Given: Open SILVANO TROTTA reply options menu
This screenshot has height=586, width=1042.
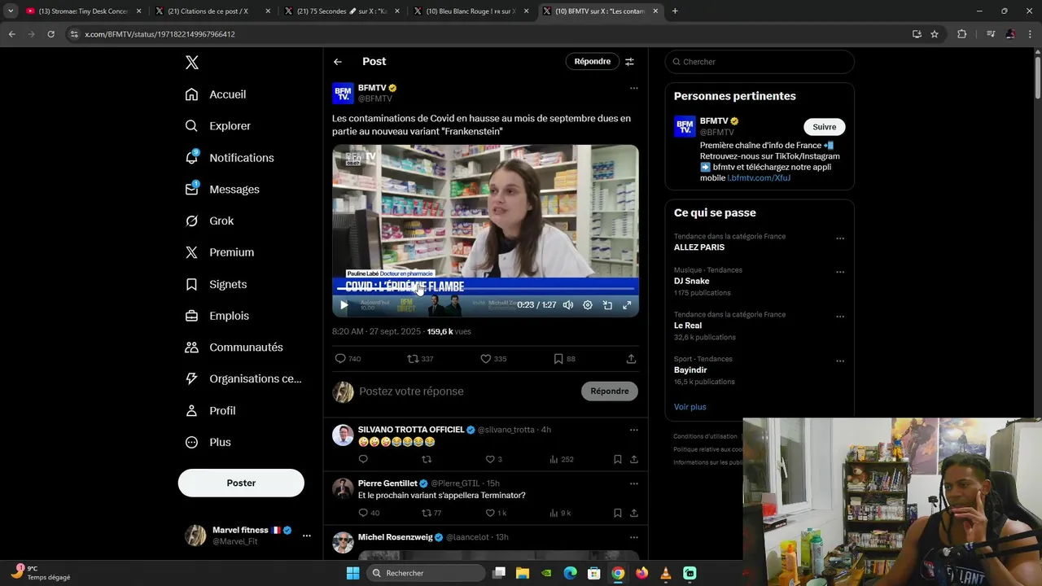Looking at the screenshot, I should coord(633,430).
